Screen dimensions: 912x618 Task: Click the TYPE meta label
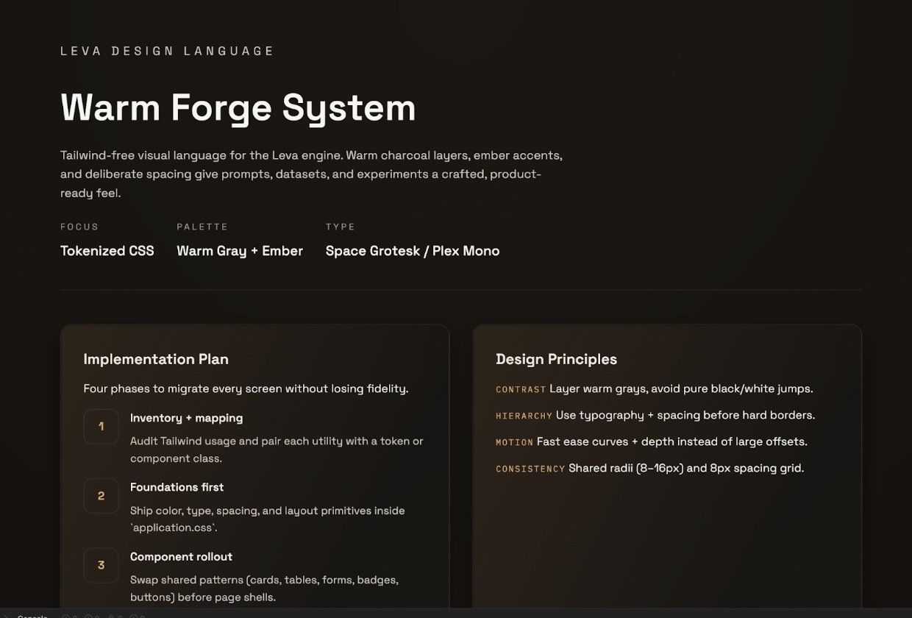tap(341, 227)
